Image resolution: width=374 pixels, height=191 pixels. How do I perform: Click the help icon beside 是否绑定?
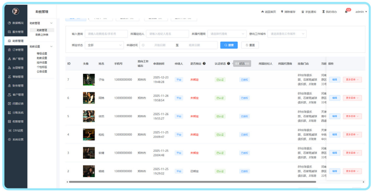click(x=204, y=64)
